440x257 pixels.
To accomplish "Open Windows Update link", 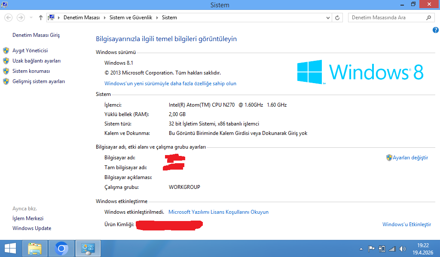I will (32, 228).
